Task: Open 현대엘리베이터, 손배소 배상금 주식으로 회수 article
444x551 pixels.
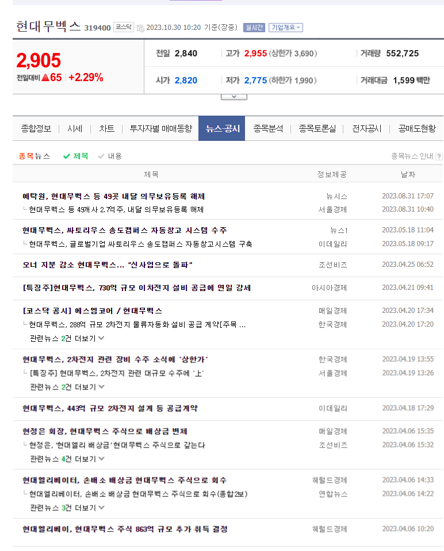Action: pos(124,480)
